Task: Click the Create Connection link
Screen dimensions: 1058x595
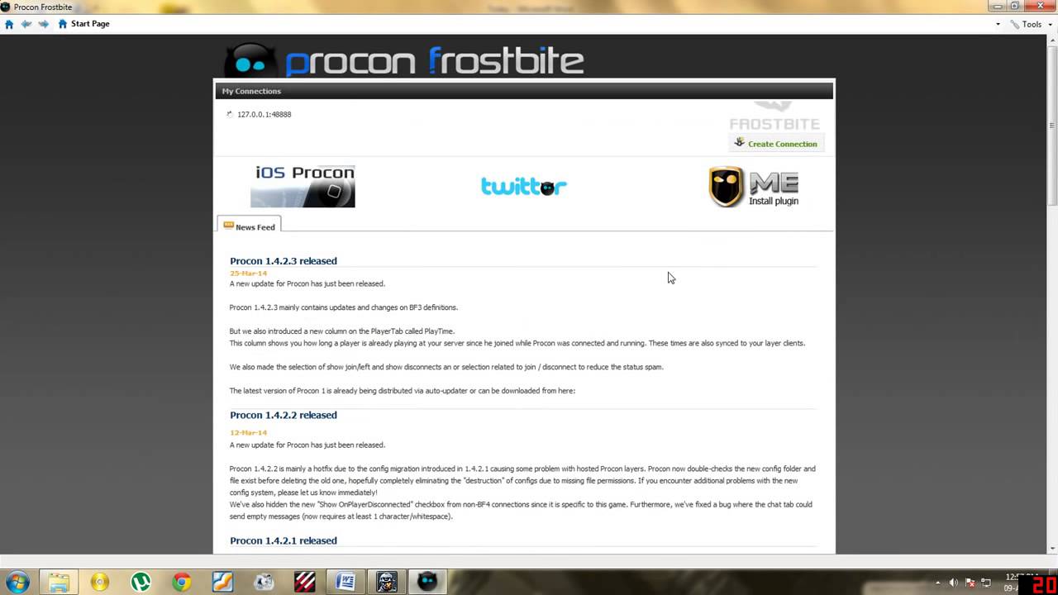Action: [782, 144]
